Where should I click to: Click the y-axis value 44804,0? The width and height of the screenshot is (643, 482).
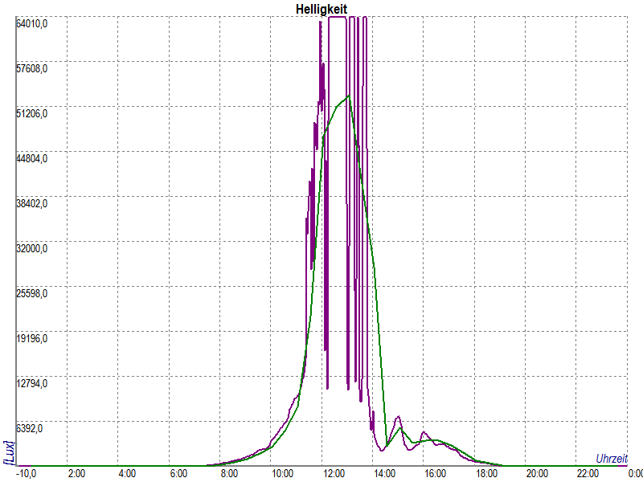pos(31,158)
